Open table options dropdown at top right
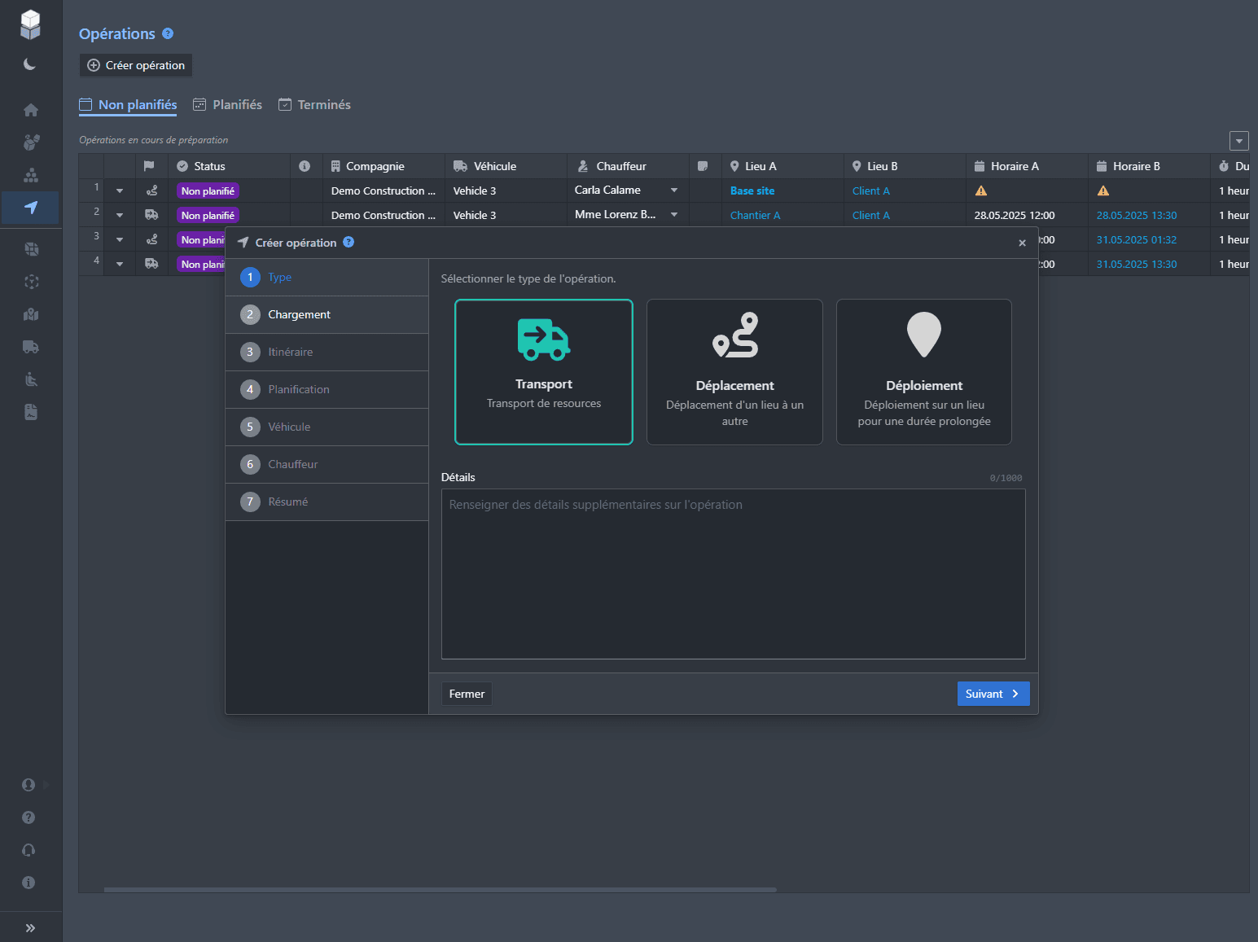This screenshot has height=942, width=1258. (1238, 141)
